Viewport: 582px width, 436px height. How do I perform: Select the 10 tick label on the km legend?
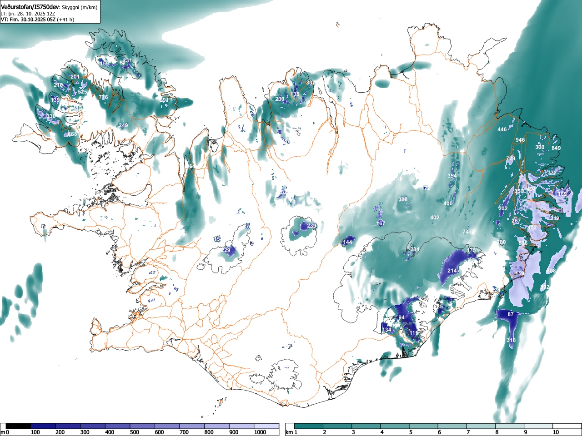coord(556,432)
